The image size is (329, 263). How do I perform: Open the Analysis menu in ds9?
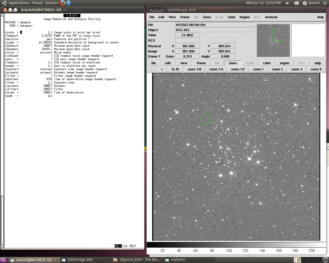271,17
